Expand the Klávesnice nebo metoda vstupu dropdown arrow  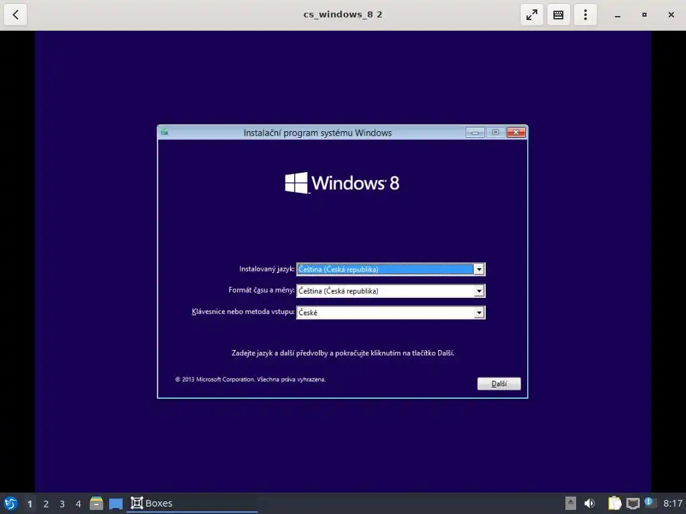point(479,312)
